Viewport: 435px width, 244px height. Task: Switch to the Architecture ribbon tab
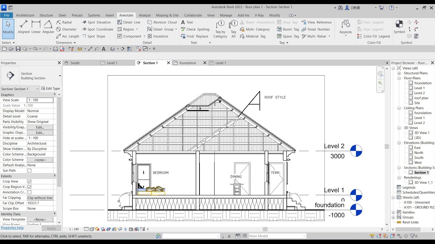point(25,15)
